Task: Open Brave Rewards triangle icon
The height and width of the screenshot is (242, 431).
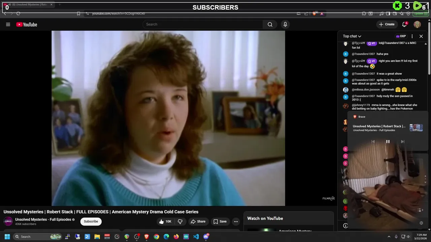Action: click(322, 13)
